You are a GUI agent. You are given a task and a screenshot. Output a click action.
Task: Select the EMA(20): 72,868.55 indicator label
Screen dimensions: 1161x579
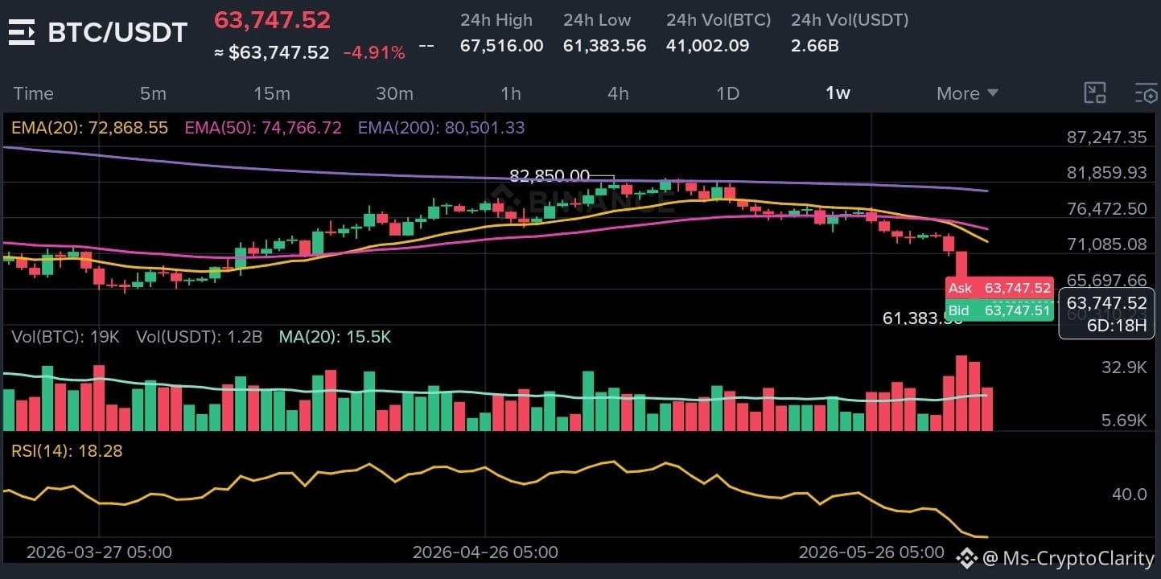89,128
